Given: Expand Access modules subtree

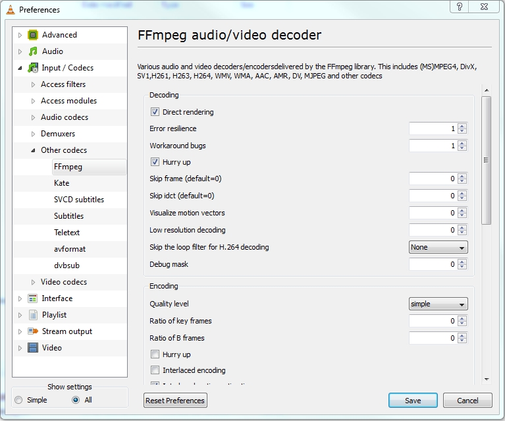Looking at the screenshot, I should click(33, 101).
